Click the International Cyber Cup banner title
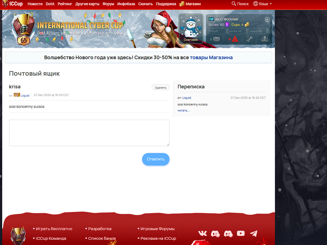Viewport: 327px width, 245px height. pyautogui.click(x=80, y=25)
